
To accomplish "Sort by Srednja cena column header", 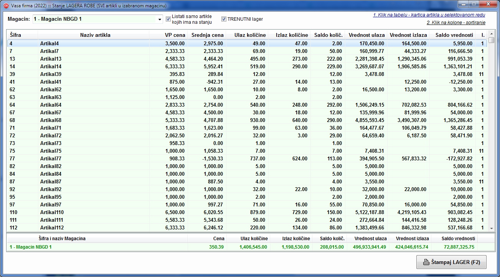I will [x=207, y=35].
